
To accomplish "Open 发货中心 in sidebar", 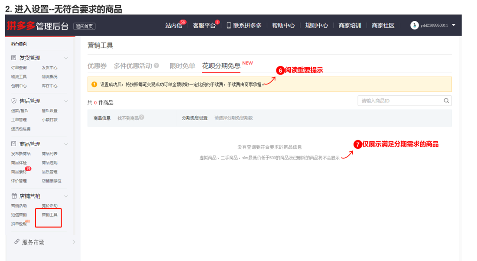I will (x=49, y=68).
